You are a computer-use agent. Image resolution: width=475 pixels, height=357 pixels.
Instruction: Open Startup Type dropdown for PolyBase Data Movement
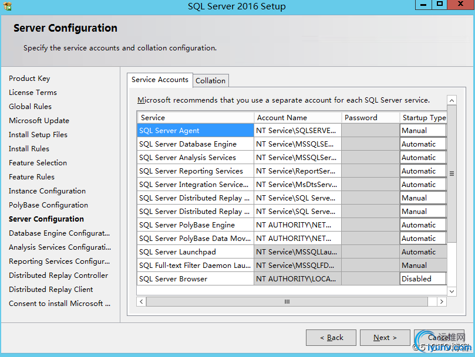(x=423, y=239)
